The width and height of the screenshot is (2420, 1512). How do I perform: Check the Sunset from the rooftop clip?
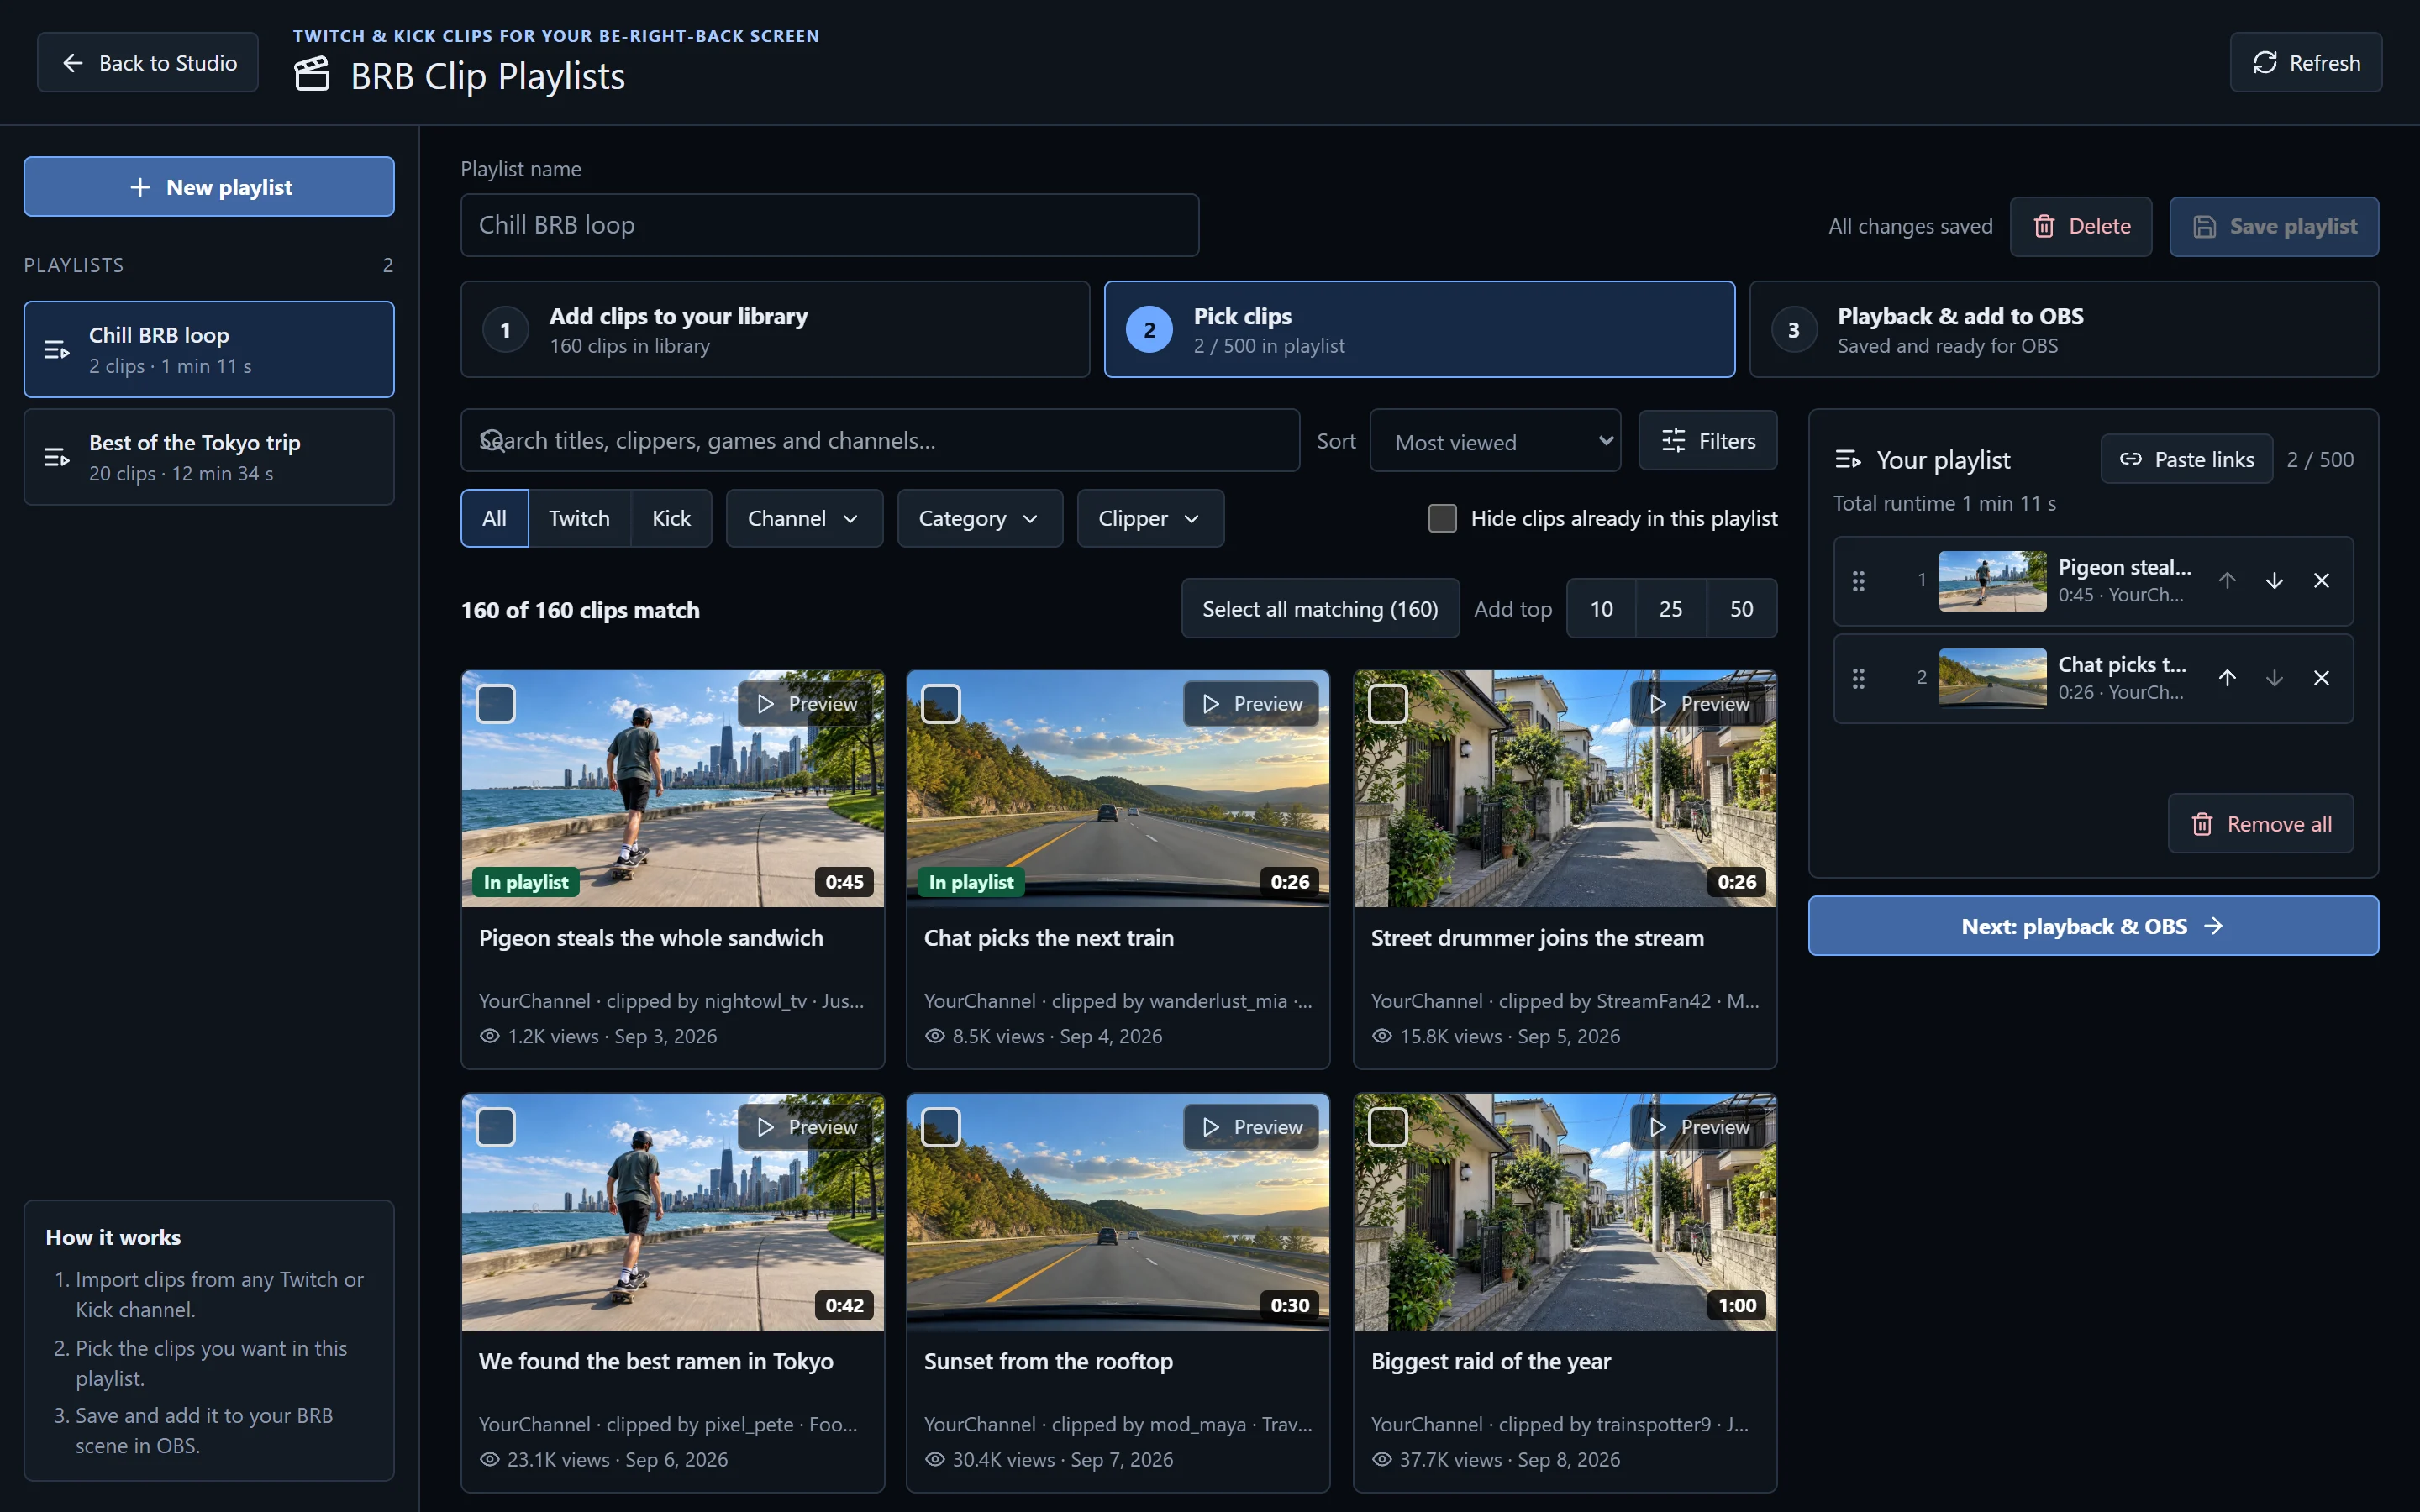point(941,1127)
